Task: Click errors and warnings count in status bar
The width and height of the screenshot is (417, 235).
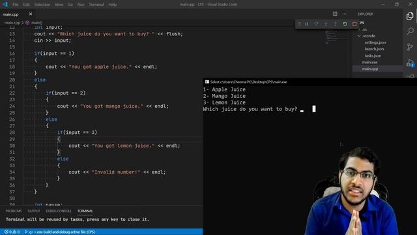Action: [12, 232]
